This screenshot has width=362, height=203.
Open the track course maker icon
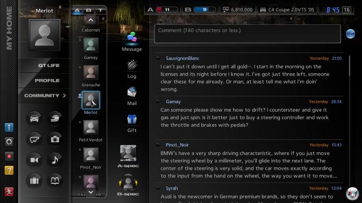click(34, 139)
